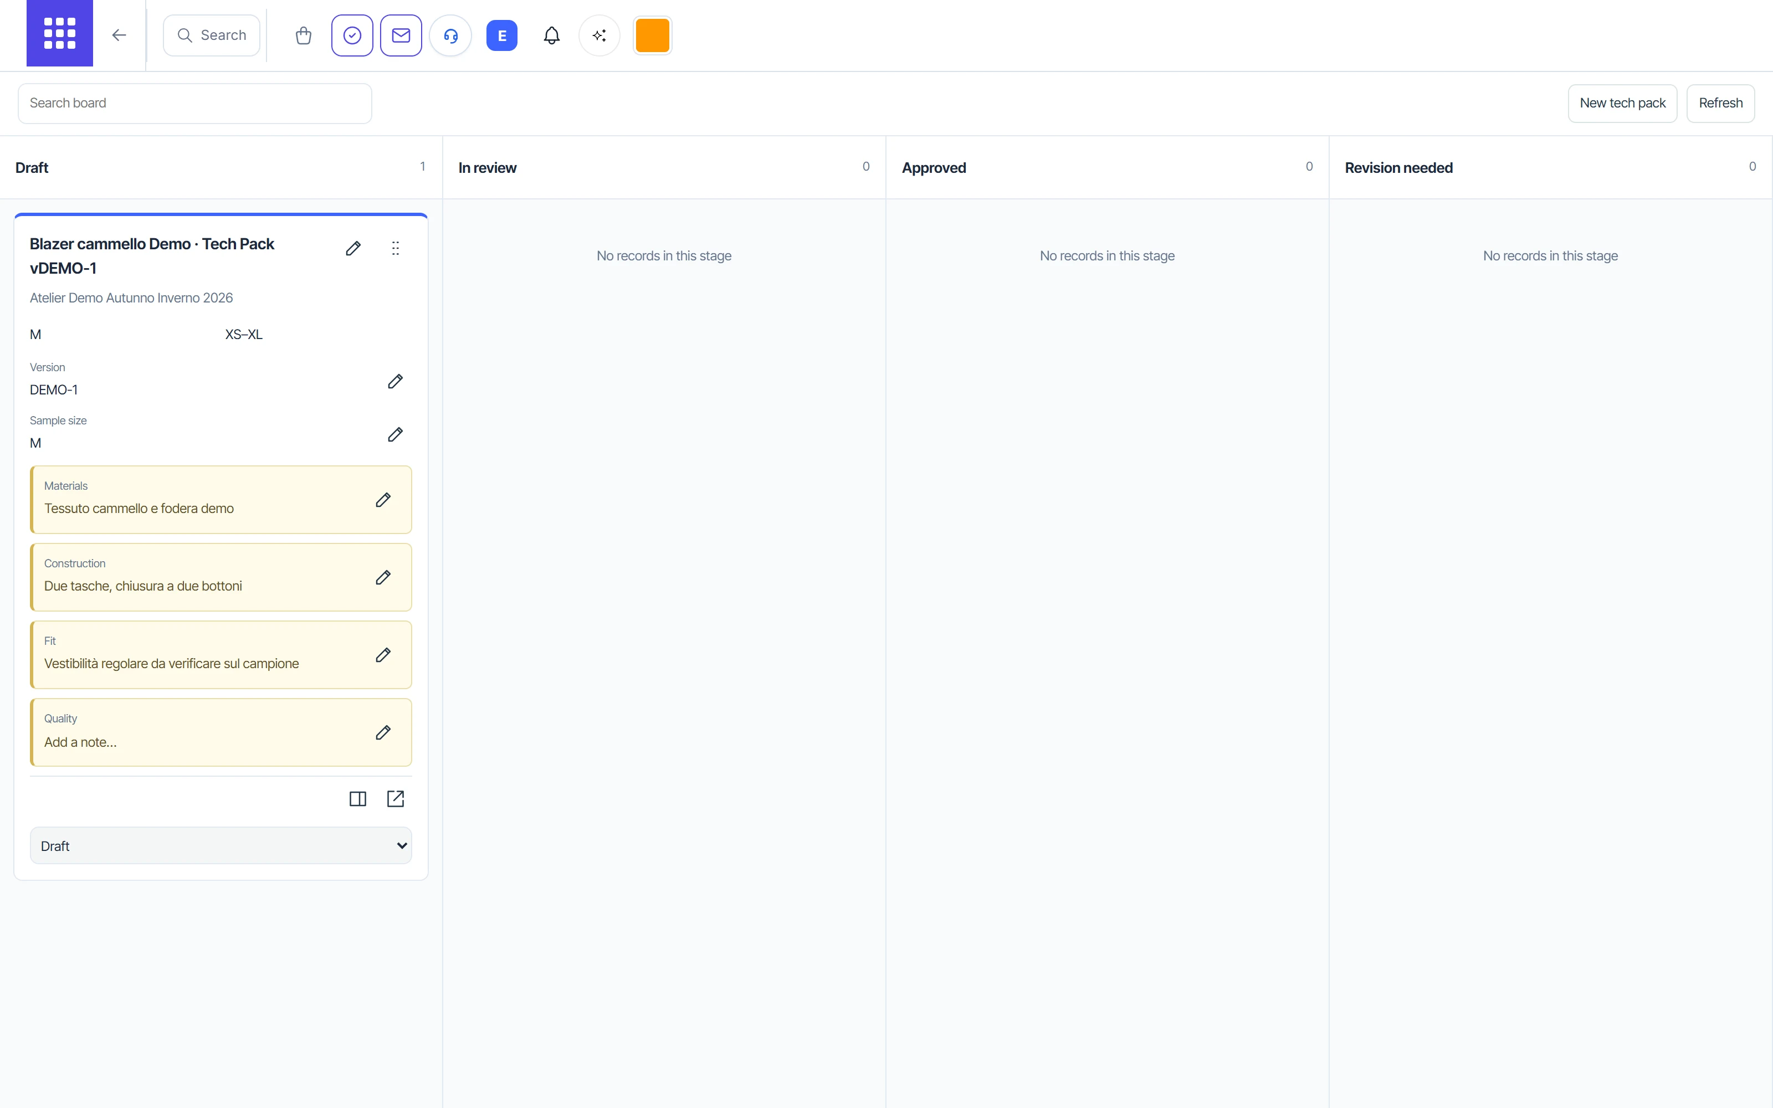This screenshot has height=1108, width=1773.
Task: Open the tasks checkmark icon
Action: (x=352, y=35)
